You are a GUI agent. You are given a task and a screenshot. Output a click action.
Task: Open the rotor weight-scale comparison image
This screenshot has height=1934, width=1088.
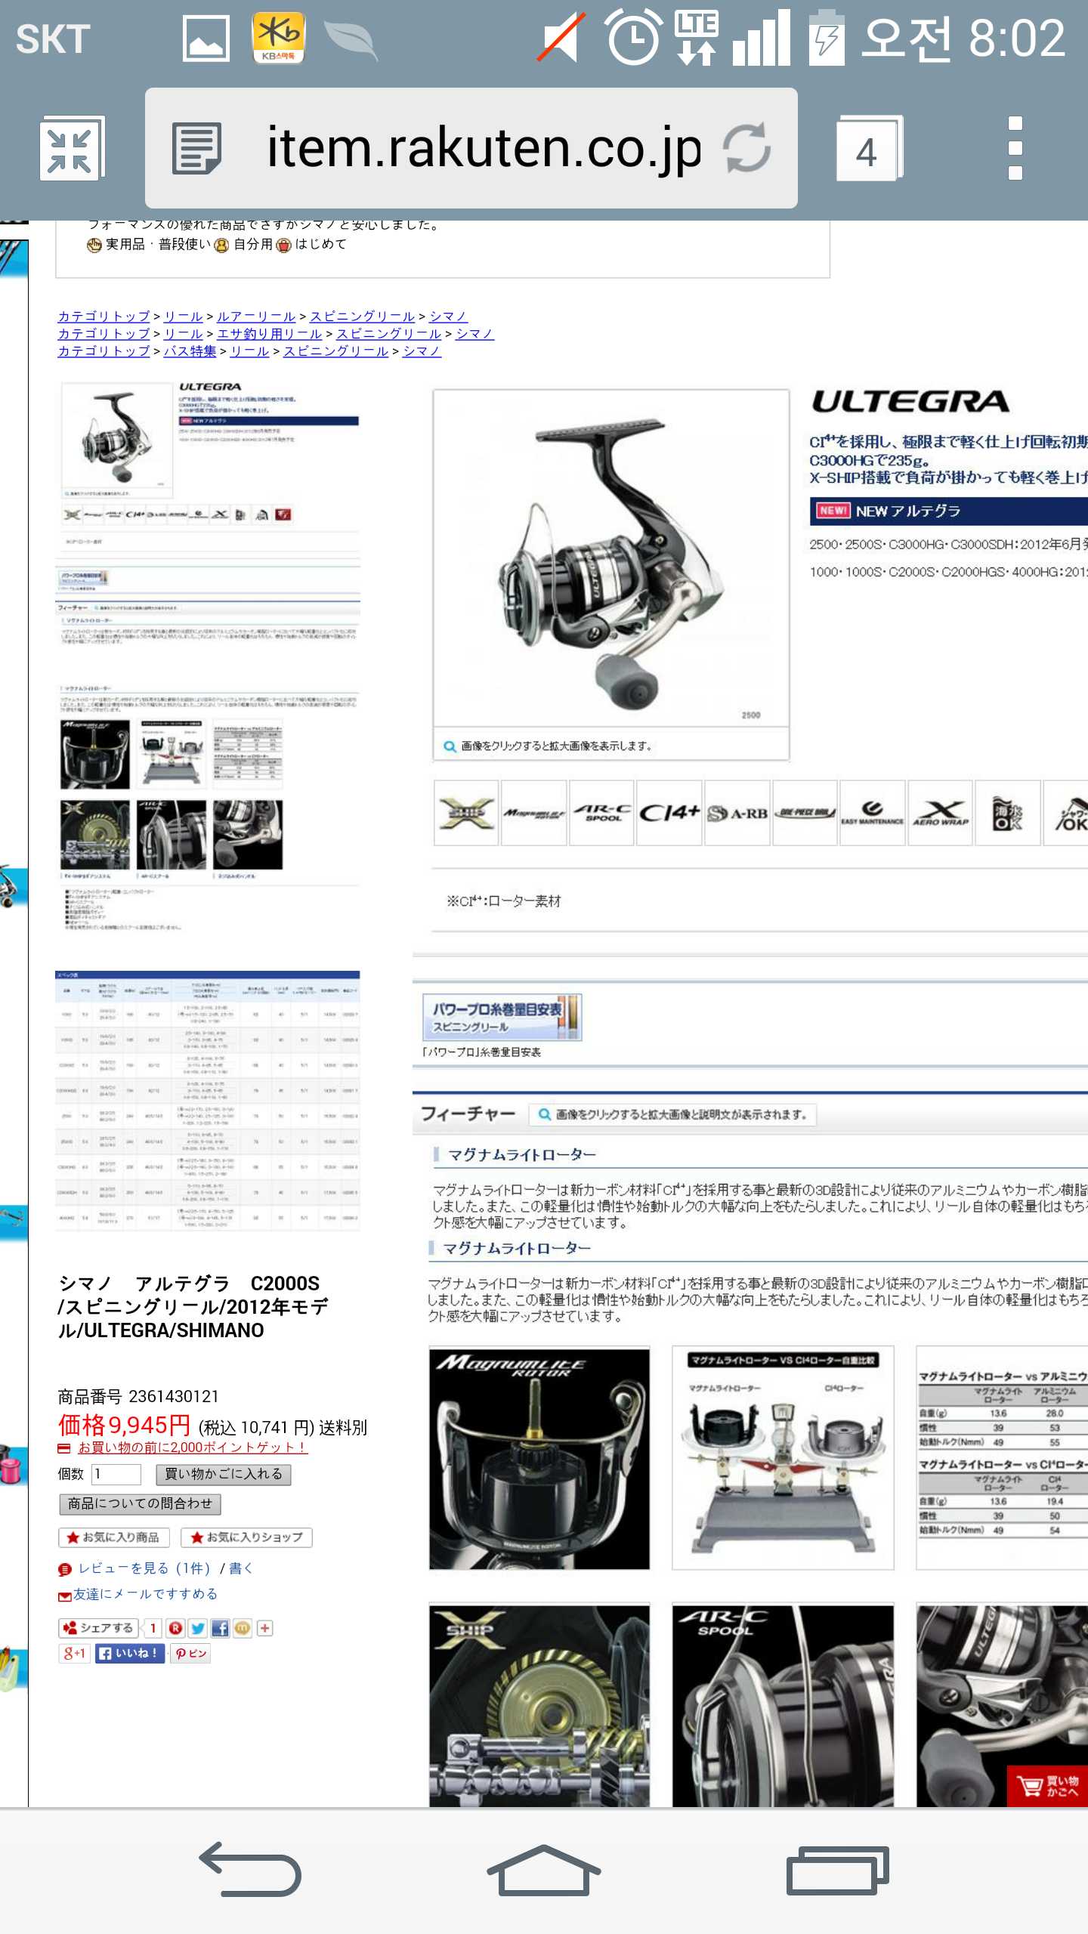pos(783,1458)
